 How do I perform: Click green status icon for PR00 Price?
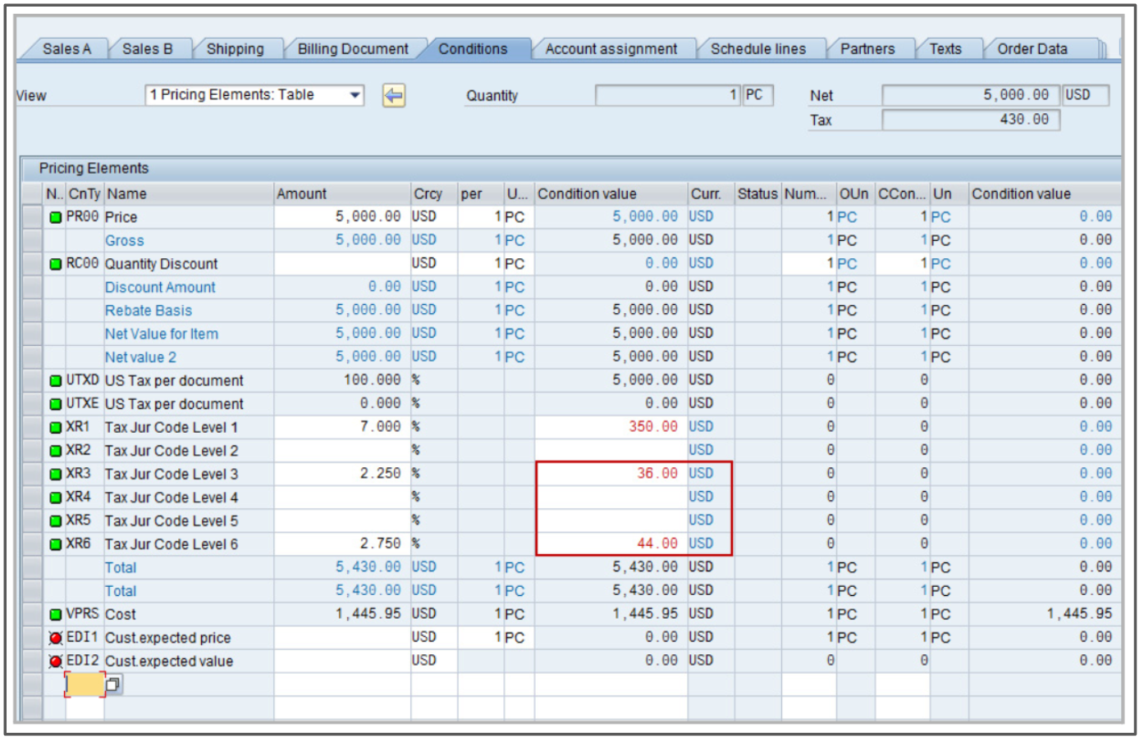point(55,217)
